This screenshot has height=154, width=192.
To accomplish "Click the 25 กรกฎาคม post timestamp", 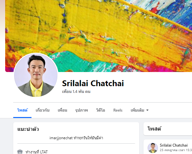I will point(176,150).
